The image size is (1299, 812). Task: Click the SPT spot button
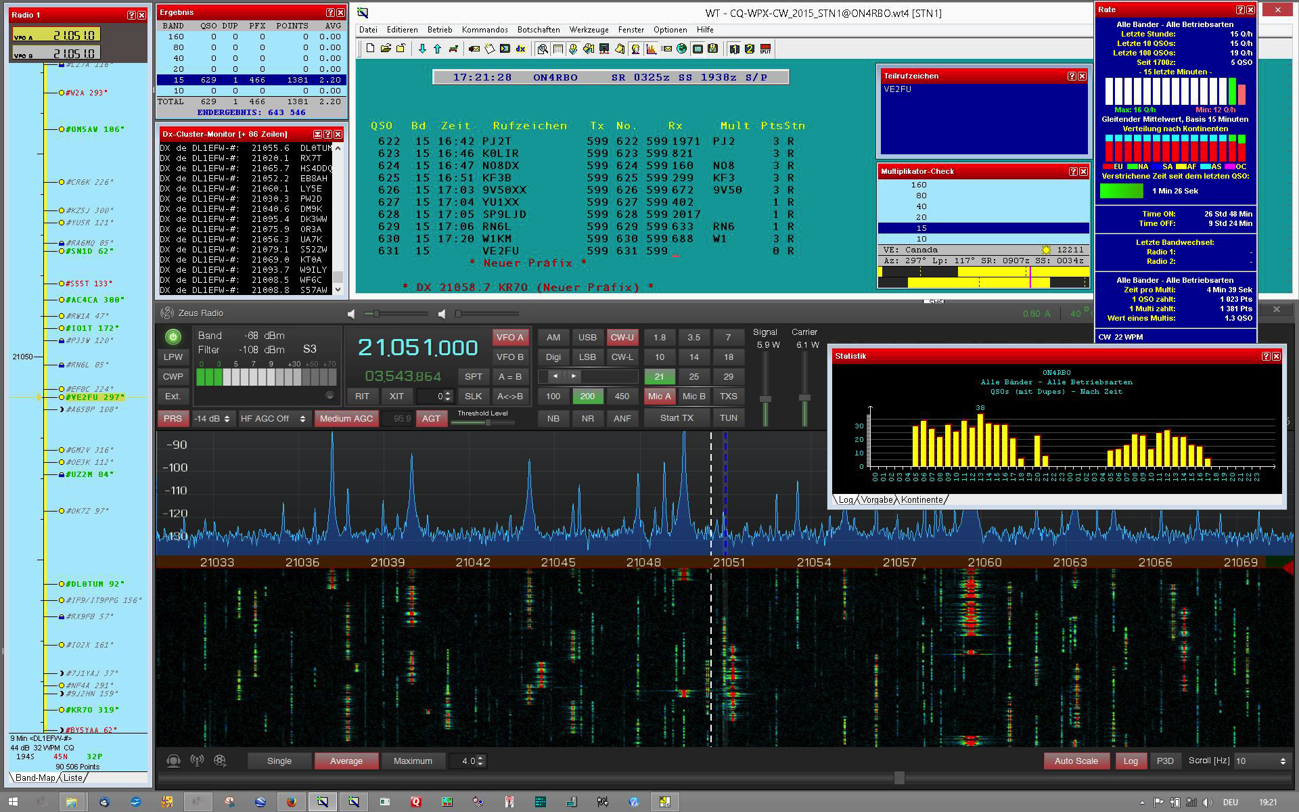474,377
